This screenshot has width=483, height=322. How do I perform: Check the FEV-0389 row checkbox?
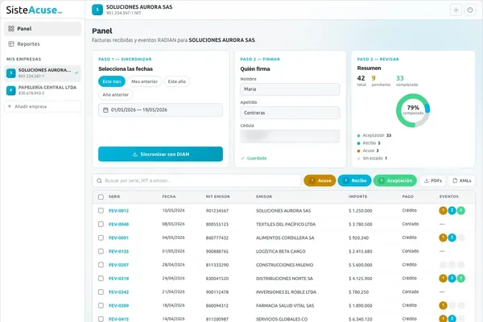[x=101, y=305]
